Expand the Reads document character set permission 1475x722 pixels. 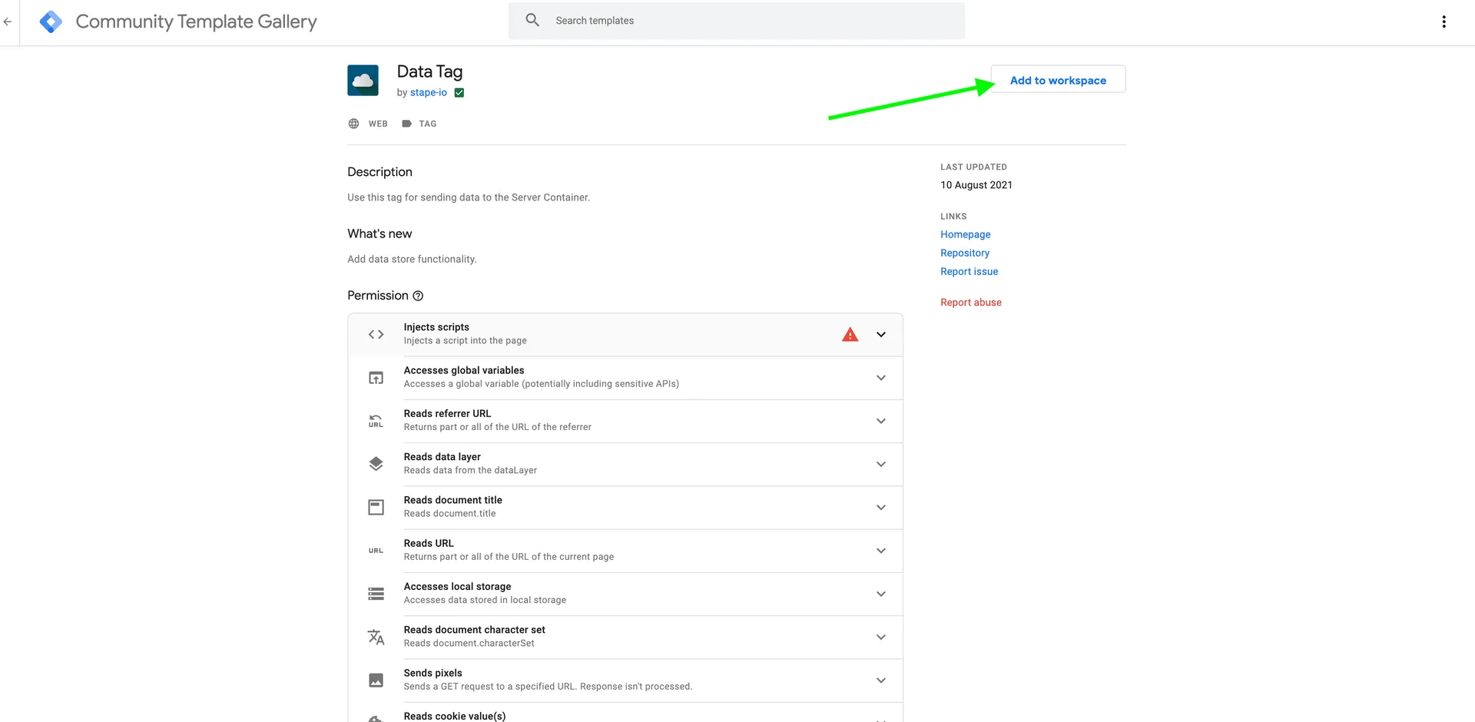(x=881, y=637)
